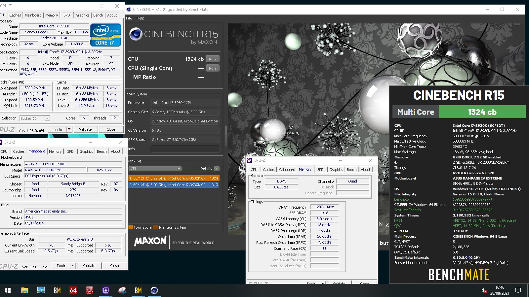
Task: Click the first BM BenchMate taskbar icon
Action: 57,290
